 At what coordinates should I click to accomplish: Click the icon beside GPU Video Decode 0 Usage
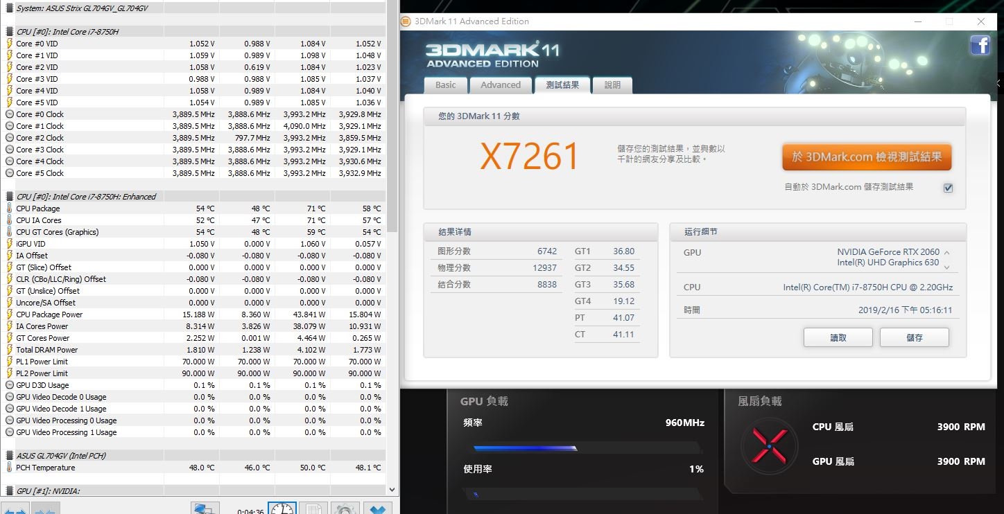10,397
